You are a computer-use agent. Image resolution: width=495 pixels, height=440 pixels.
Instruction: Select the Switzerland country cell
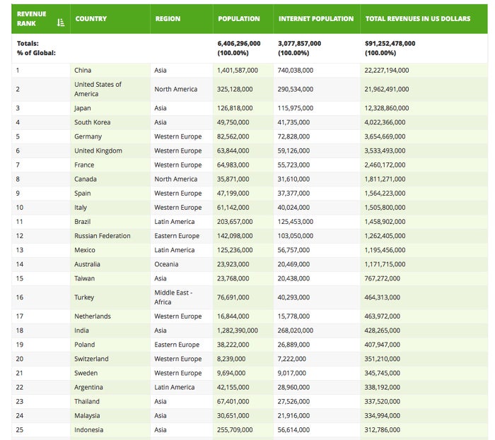91,359
